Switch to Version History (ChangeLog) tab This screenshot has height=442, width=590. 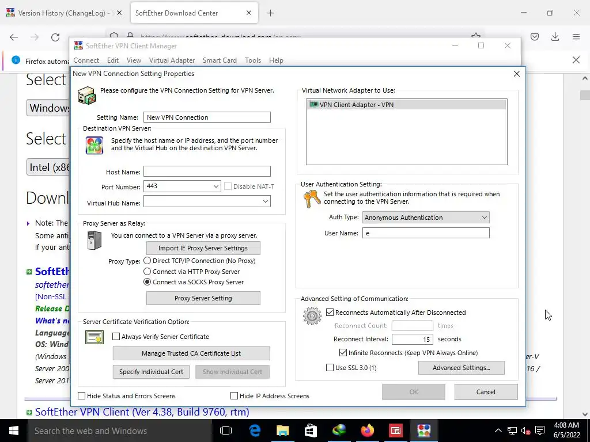[64, 13]
